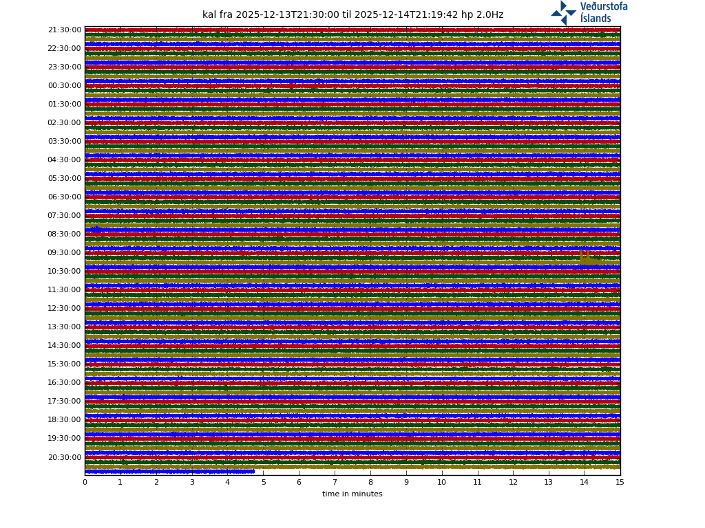Image resolution: width=705 pixels, height=528 pixels.
Task: Click the 21:30:00 time label
Action: (65, 30)
